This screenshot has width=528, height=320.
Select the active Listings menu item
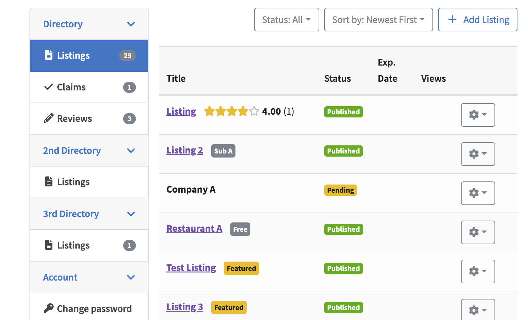[x=89, y=56]
